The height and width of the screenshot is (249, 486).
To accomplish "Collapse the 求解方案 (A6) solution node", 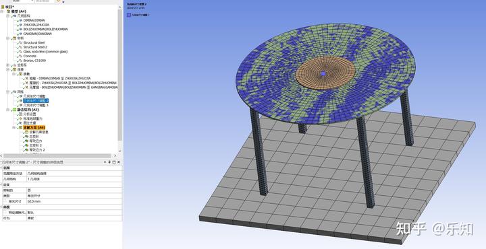I will point(14,127).
